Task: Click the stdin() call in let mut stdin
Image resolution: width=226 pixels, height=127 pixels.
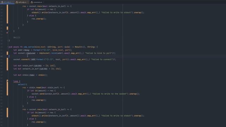Action: (42, 75)
